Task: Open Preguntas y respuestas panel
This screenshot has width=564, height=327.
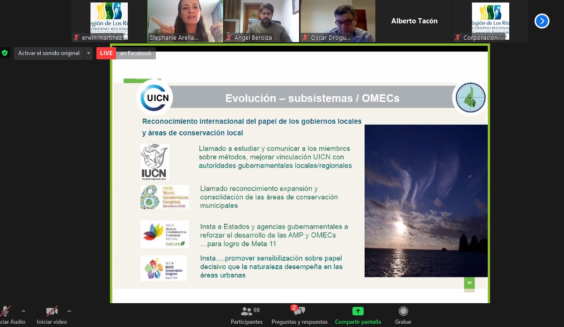Action: (x=300, y=315)
